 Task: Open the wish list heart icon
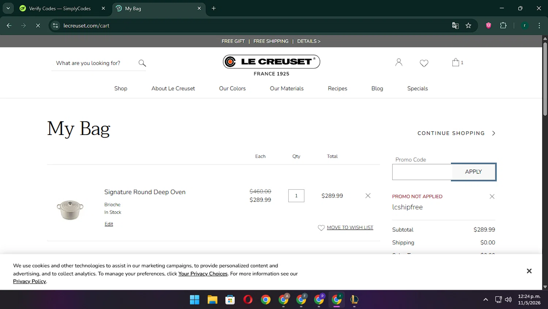tap(424, 63)
